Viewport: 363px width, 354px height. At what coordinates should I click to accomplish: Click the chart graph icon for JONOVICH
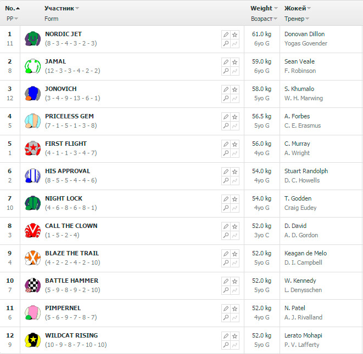pos(235,99)
